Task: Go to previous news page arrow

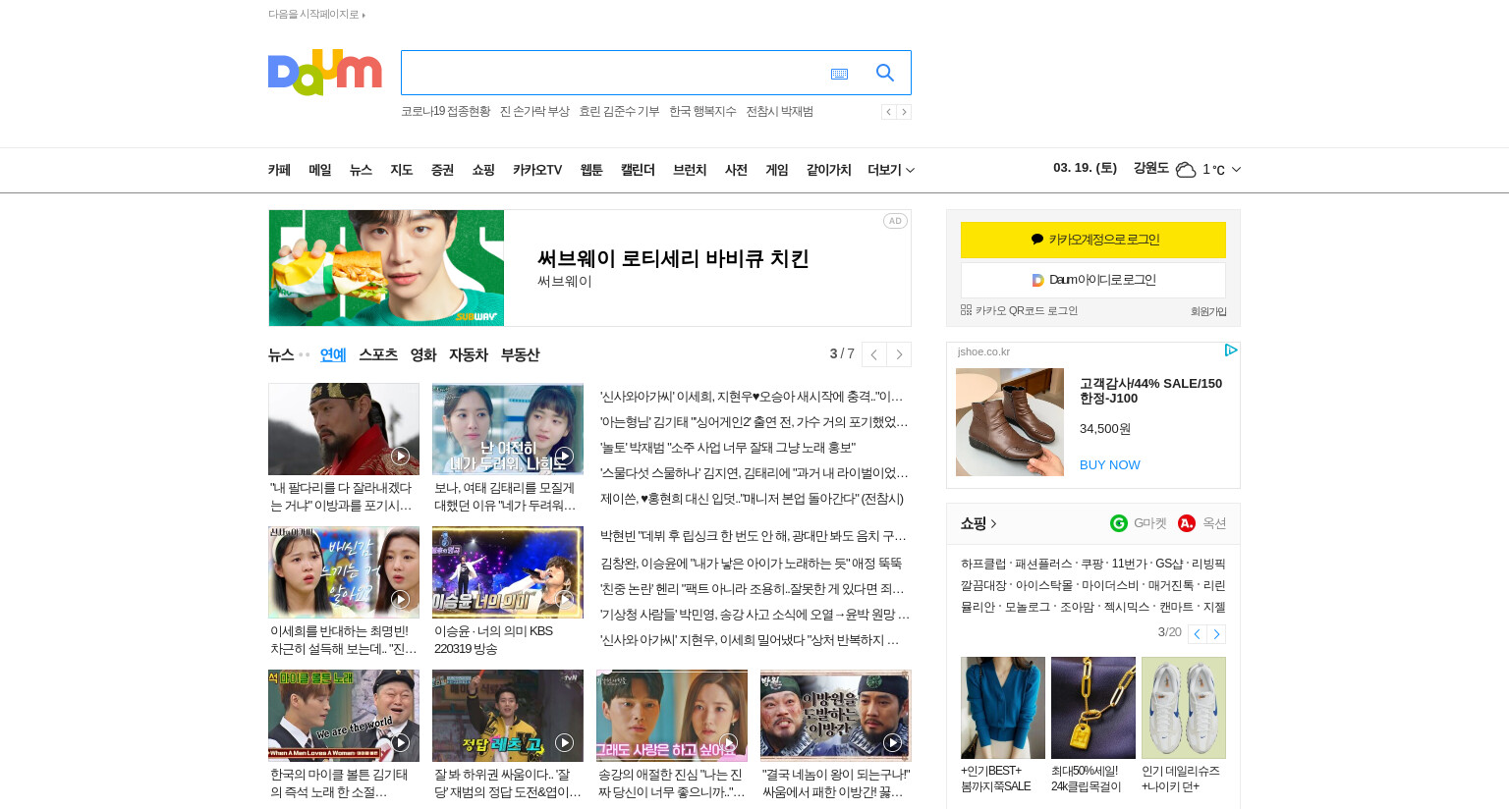Action: coord(873,354)
